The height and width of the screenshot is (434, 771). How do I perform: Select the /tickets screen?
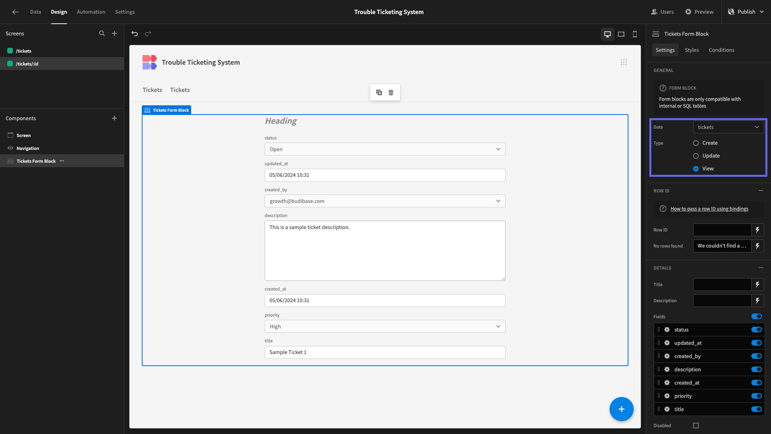coord(62,51)
